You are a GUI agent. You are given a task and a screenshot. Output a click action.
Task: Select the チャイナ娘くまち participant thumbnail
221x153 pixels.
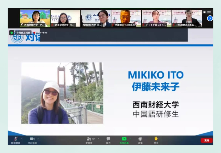157,18
